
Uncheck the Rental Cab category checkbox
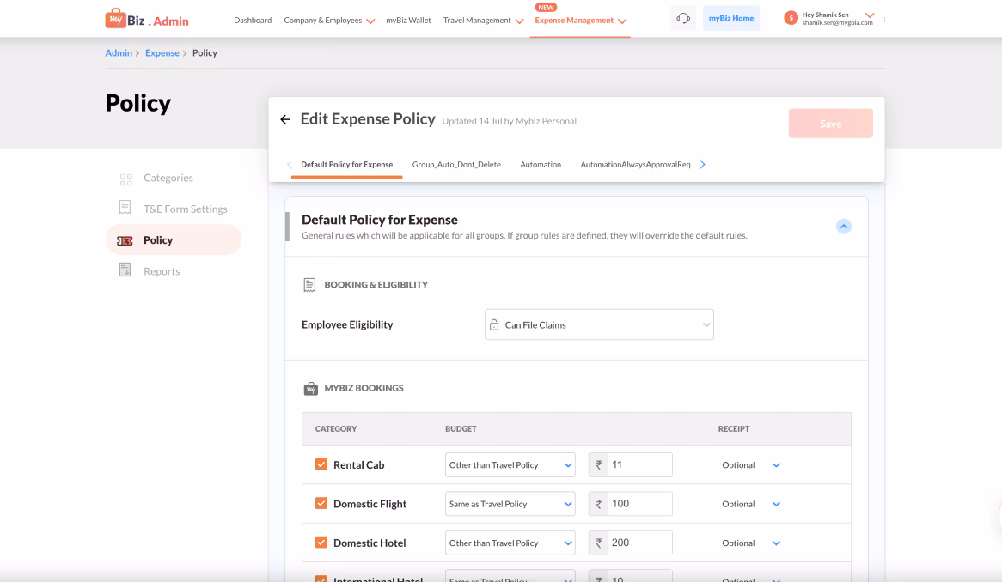[321, 464]
